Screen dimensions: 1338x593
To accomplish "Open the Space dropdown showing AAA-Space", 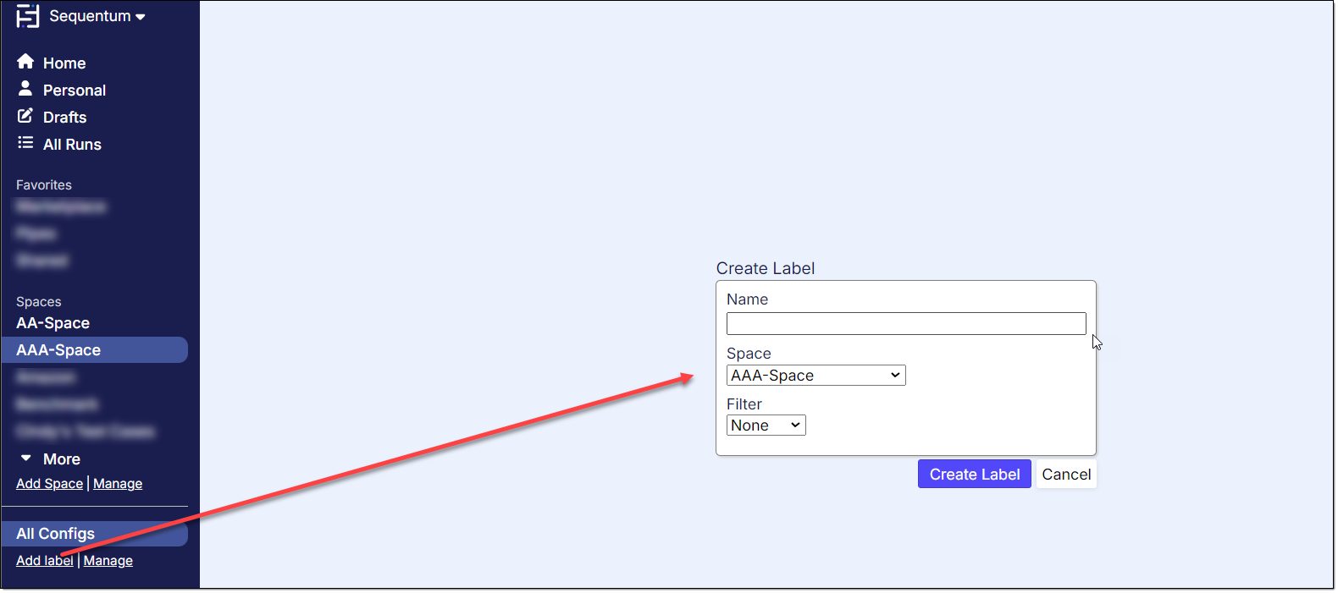I will tap(816, 376).
